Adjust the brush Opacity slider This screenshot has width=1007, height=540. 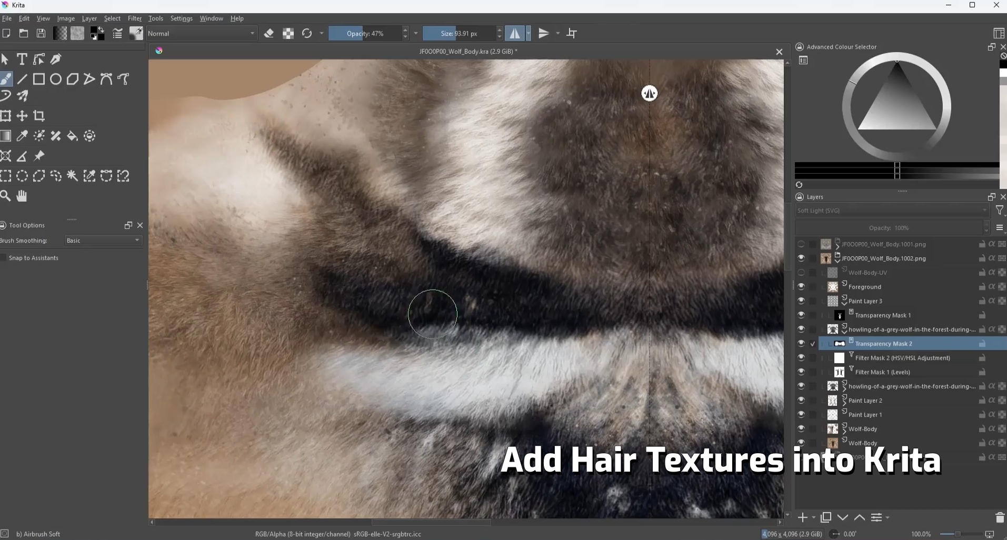365,34
